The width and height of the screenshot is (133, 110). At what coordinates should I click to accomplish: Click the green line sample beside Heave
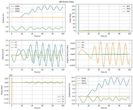pos(79,83)
